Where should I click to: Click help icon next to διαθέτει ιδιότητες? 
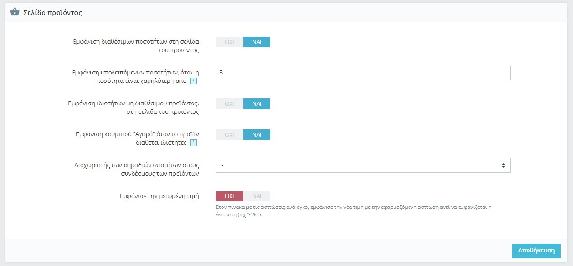(x=193, y=142)
